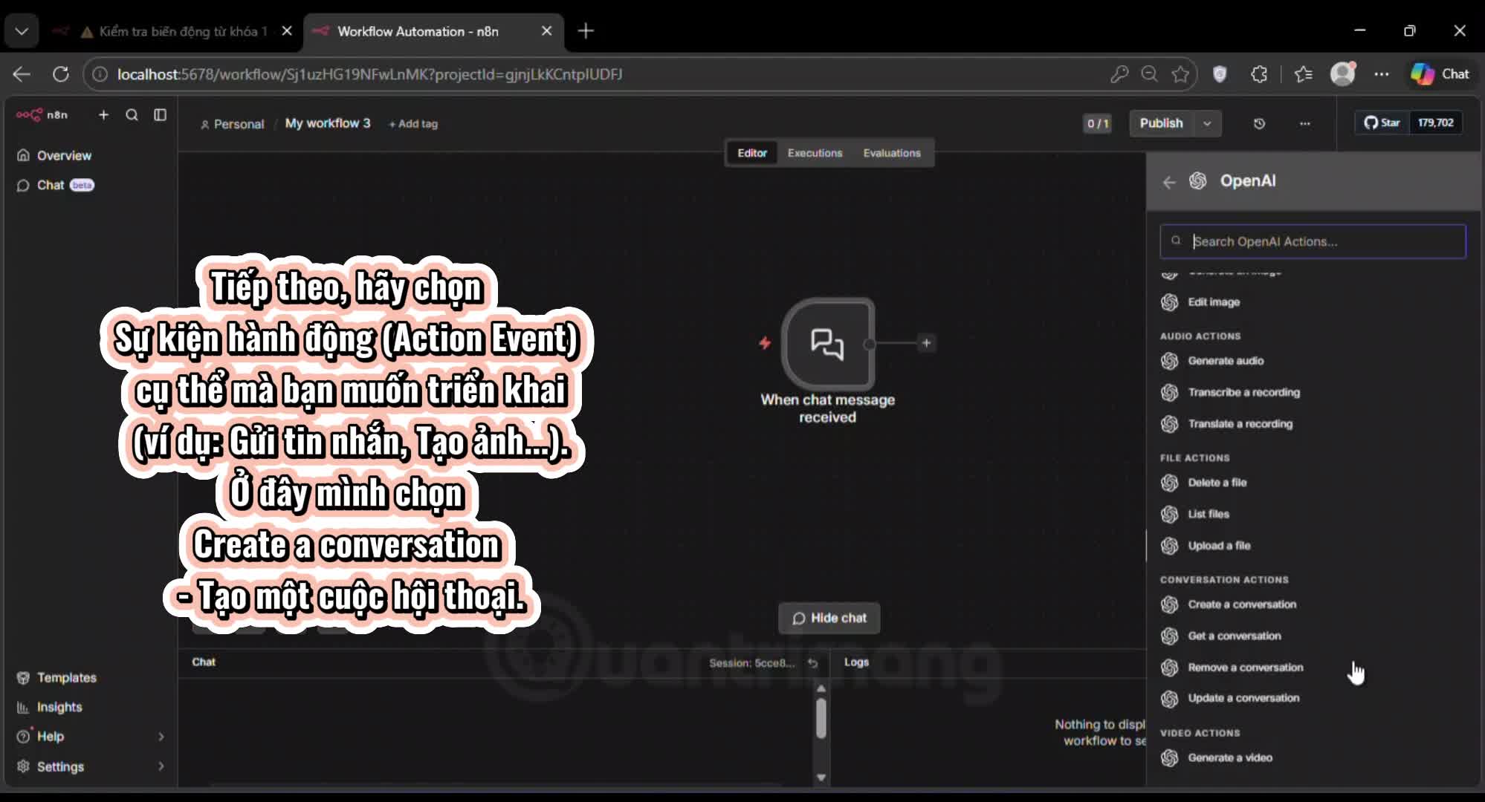Select the When chat message received node
1485x802 pixels.
(x=827, y=344)
